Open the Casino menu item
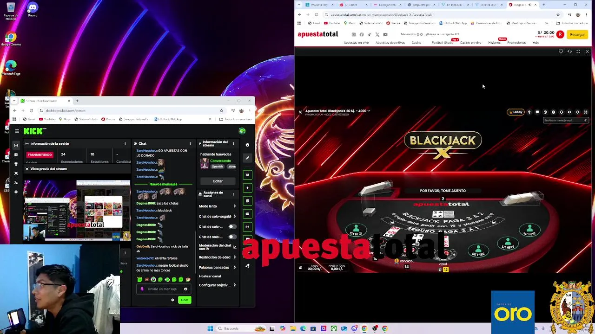The width and height of the screenshot is (595, 334). (416, 43)
